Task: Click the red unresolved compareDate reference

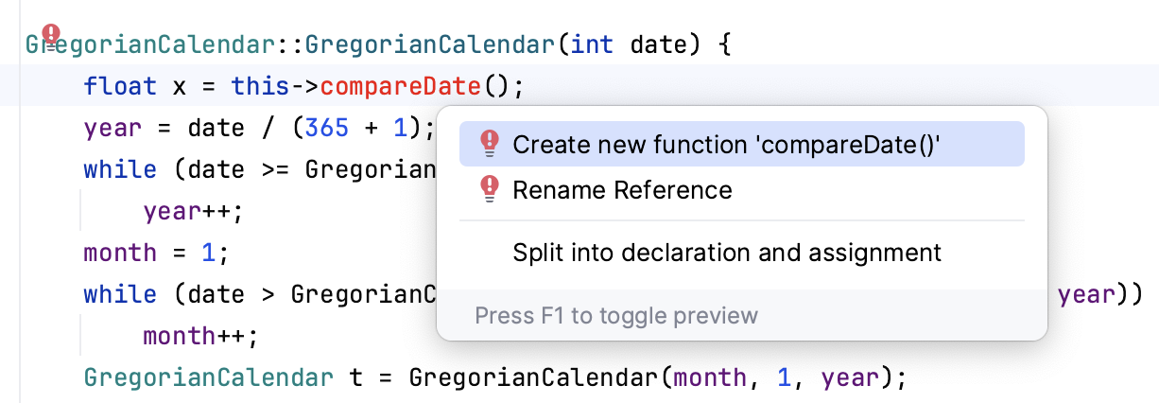Action: 401,86
